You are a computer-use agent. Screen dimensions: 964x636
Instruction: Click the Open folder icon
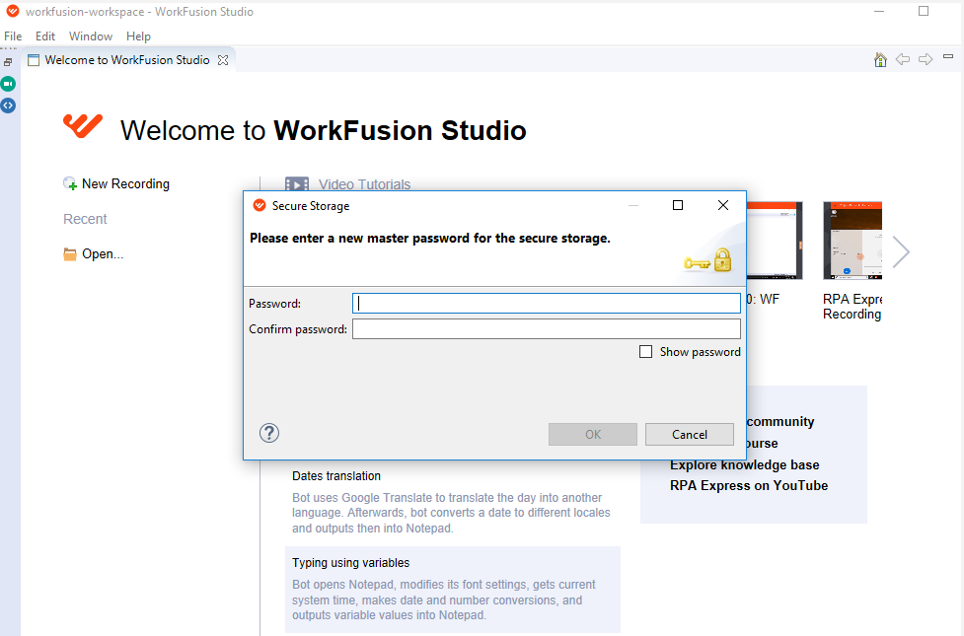(x=70, y=254)
